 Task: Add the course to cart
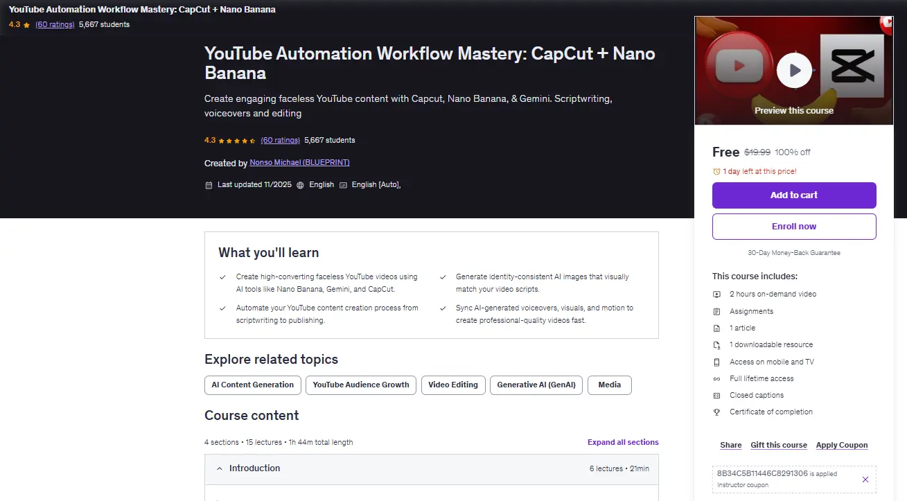tap(794, 195)
